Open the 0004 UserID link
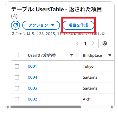118x114 pixels. coord(32,77)
